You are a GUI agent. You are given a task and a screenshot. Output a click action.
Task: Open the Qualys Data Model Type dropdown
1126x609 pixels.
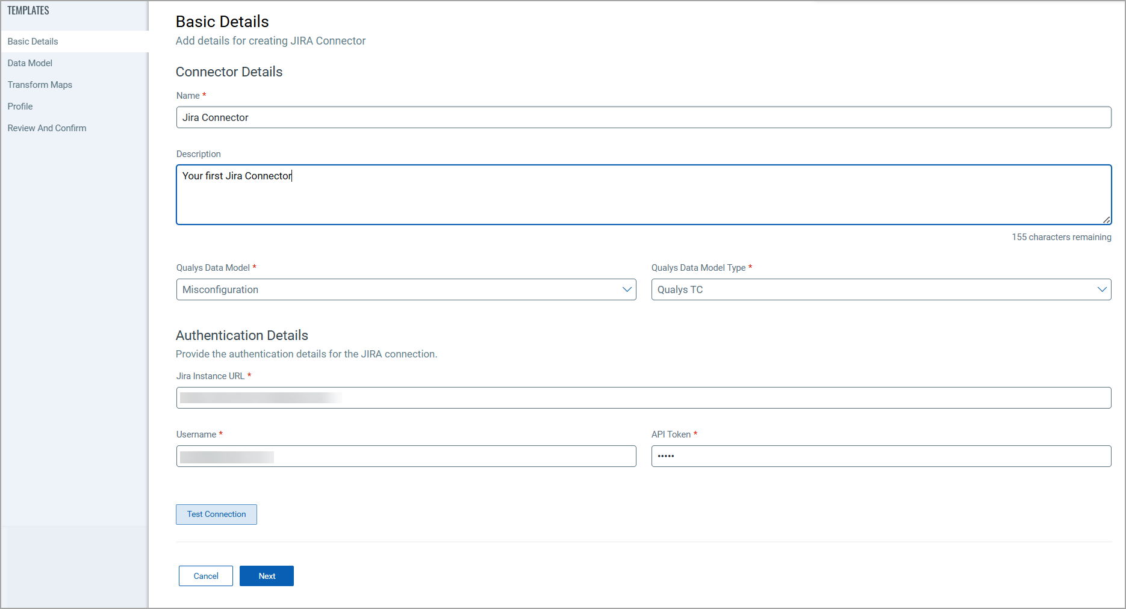point(881,289)
